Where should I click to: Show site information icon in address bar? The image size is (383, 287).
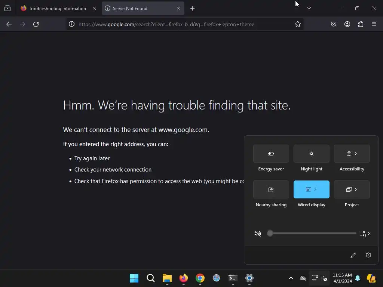click(71, 24)
